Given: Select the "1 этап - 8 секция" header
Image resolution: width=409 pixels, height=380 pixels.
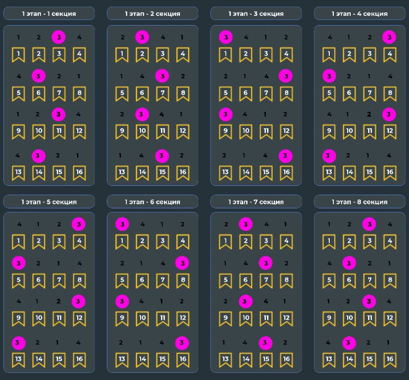Looking at the screenshot, I should point(360,202).
